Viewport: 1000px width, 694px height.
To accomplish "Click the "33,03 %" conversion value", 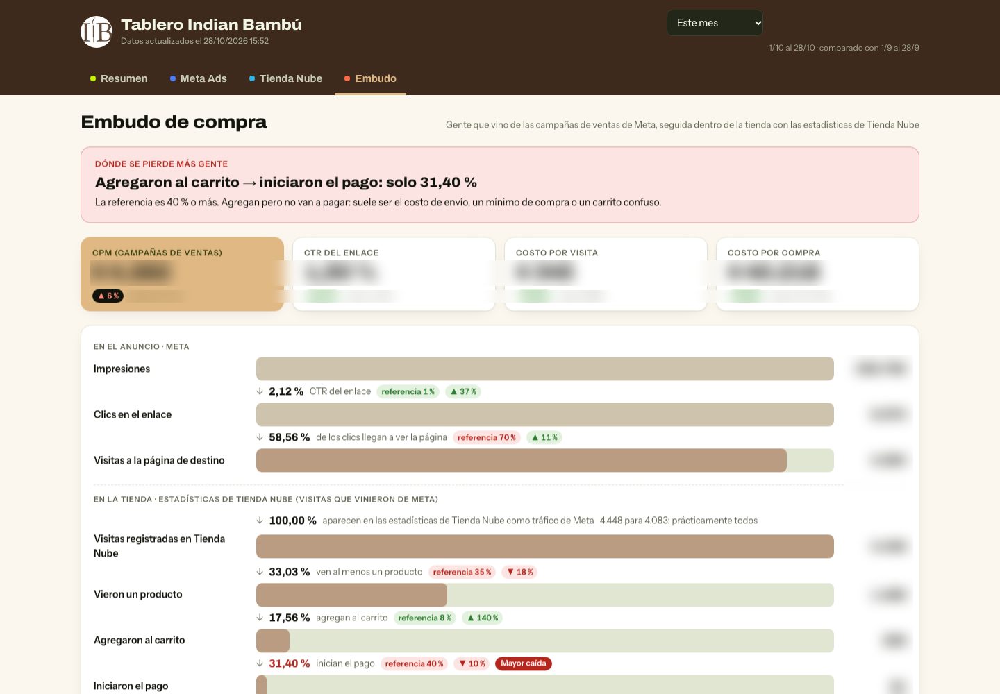I will 289,572.
